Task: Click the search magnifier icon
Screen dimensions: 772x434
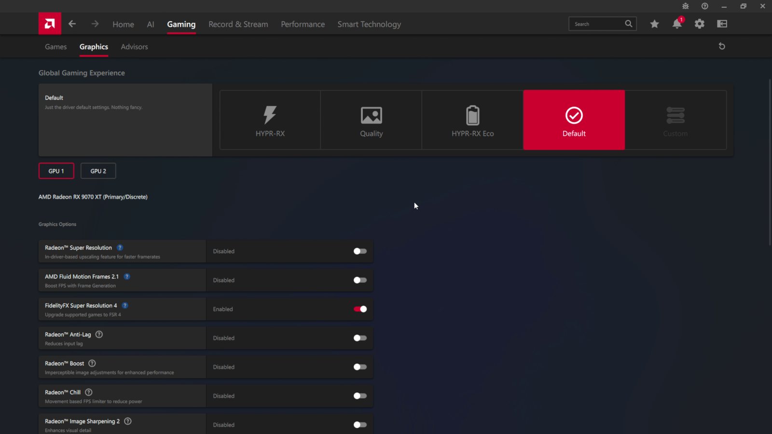Action: click(628, 24)
